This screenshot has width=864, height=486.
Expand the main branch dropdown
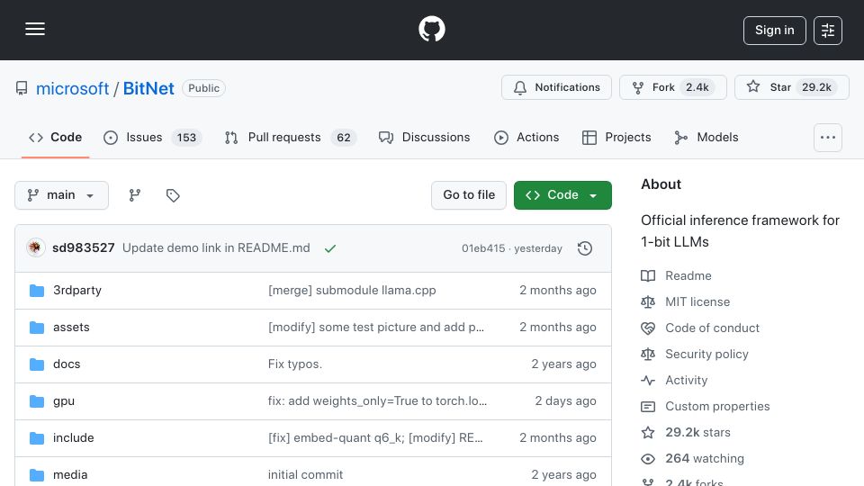pos(62,195)
